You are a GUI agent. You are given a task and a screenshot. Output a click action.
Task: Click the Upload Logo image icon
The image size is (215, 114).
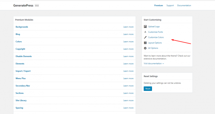tap(145, 26)
